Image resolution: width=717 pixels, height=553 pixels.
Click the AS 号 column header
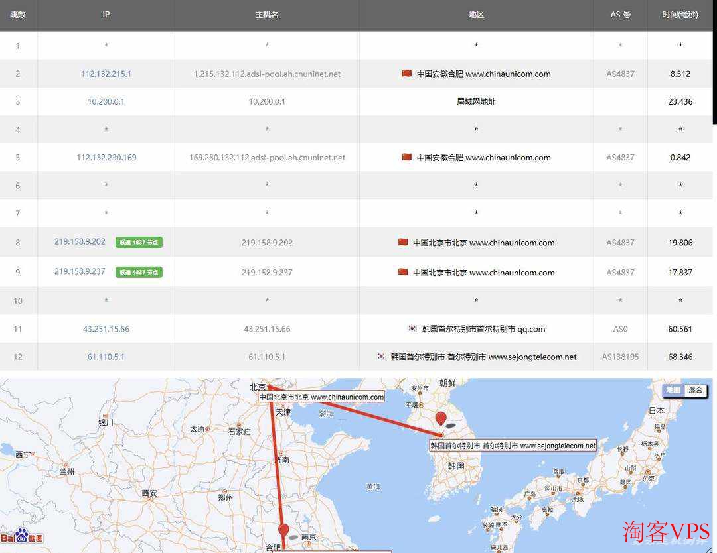tap(621, 15)
